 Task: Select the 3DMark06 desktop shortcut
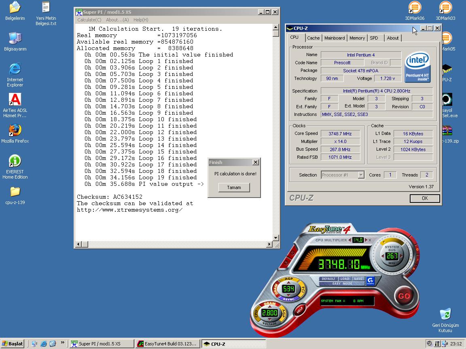tap(415, 11)
